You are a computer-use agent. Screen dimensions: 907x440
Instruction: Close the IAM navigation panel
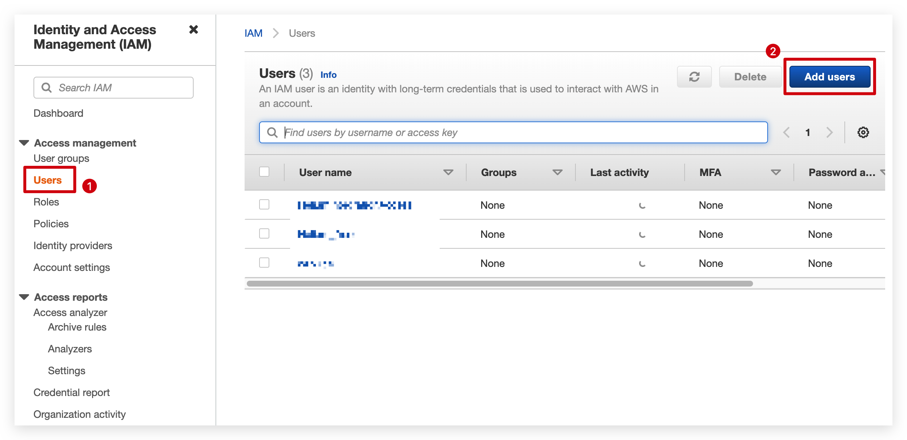tap(194, 29)
